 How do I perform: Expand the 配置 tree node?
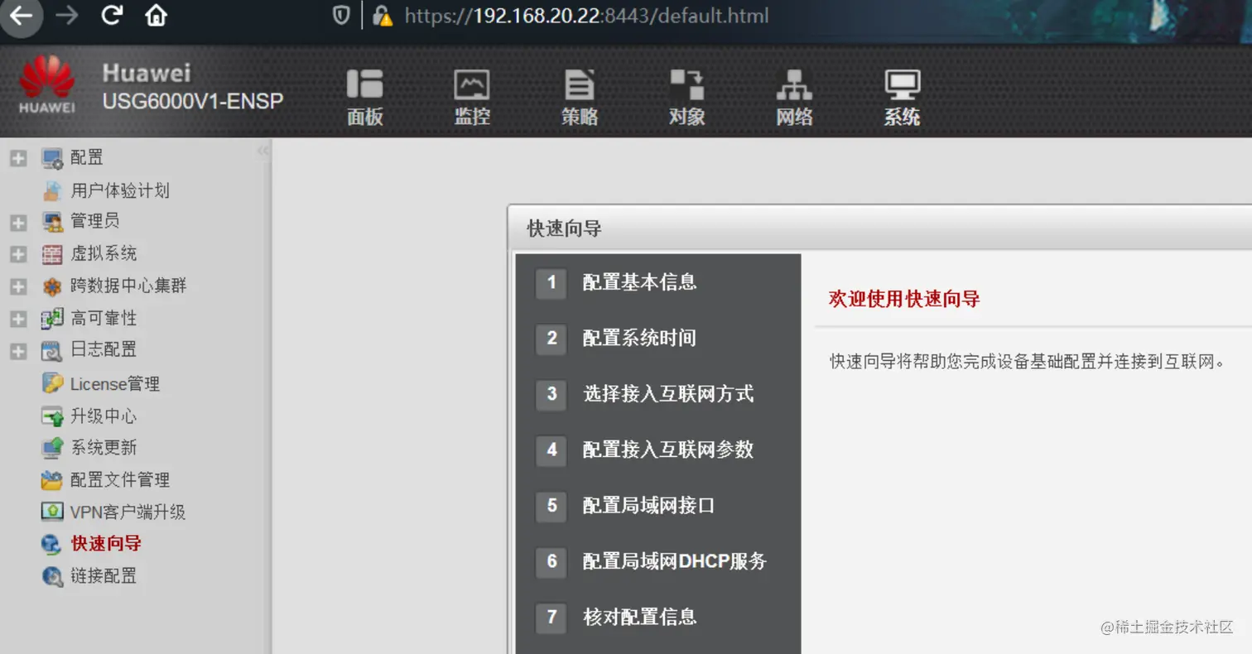pos(18,158)
